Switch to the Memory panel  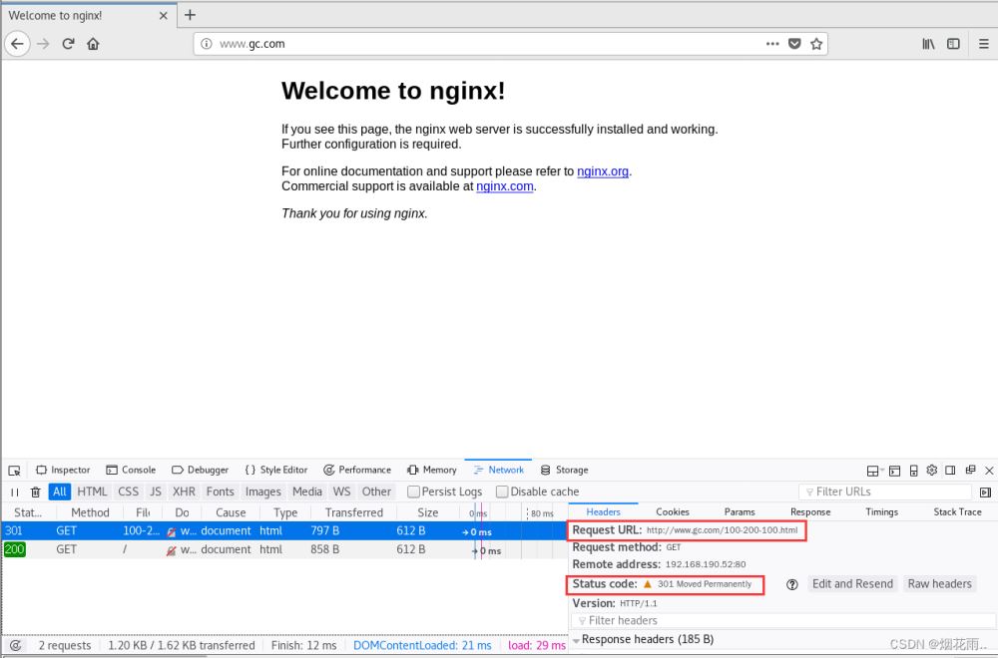tap(432, 470)
